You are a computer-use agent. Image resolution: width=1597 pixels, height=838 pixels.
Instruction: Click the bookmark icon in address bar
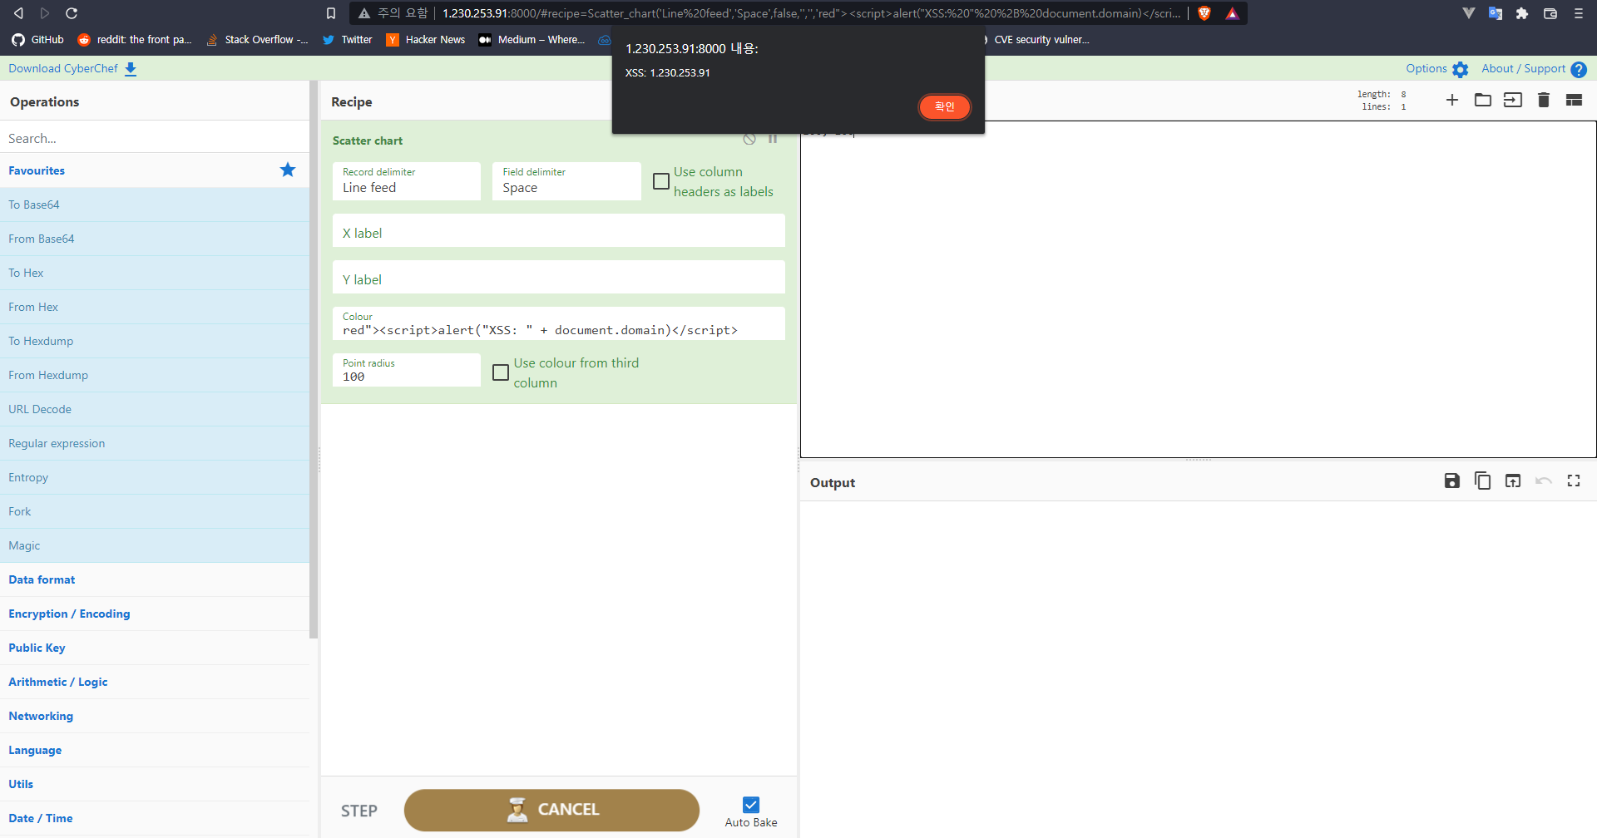[331, 13]
